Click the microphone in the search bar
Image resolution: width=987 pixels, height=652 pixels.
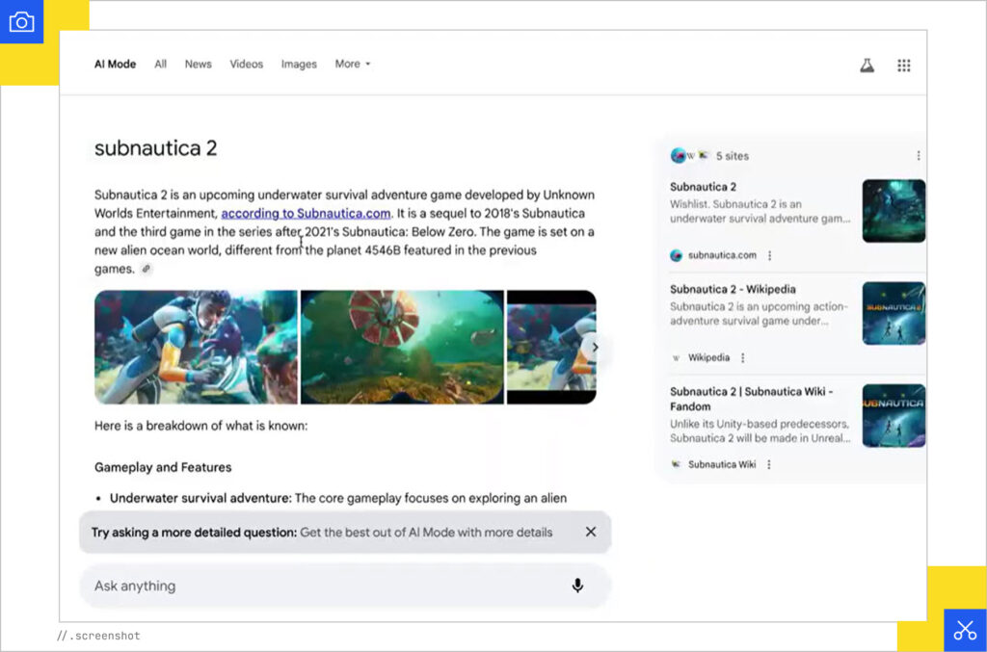coord(576,586)
